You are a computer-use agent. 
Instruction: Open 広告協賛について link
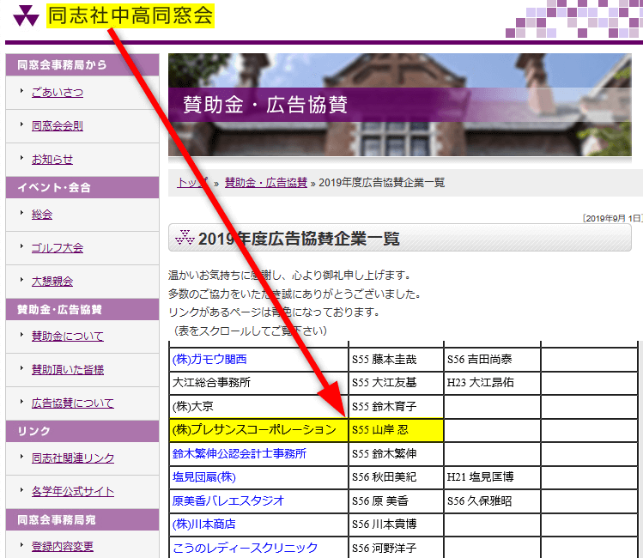pos(73,403)
